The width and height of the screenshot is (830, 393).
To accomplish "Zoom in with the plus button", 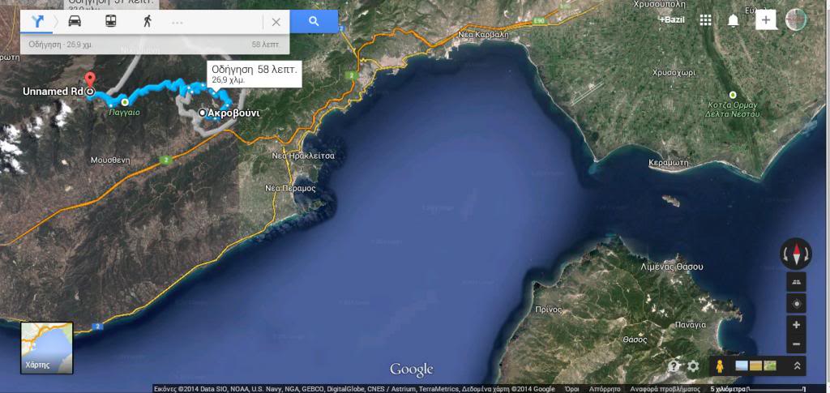I will 796,325.
